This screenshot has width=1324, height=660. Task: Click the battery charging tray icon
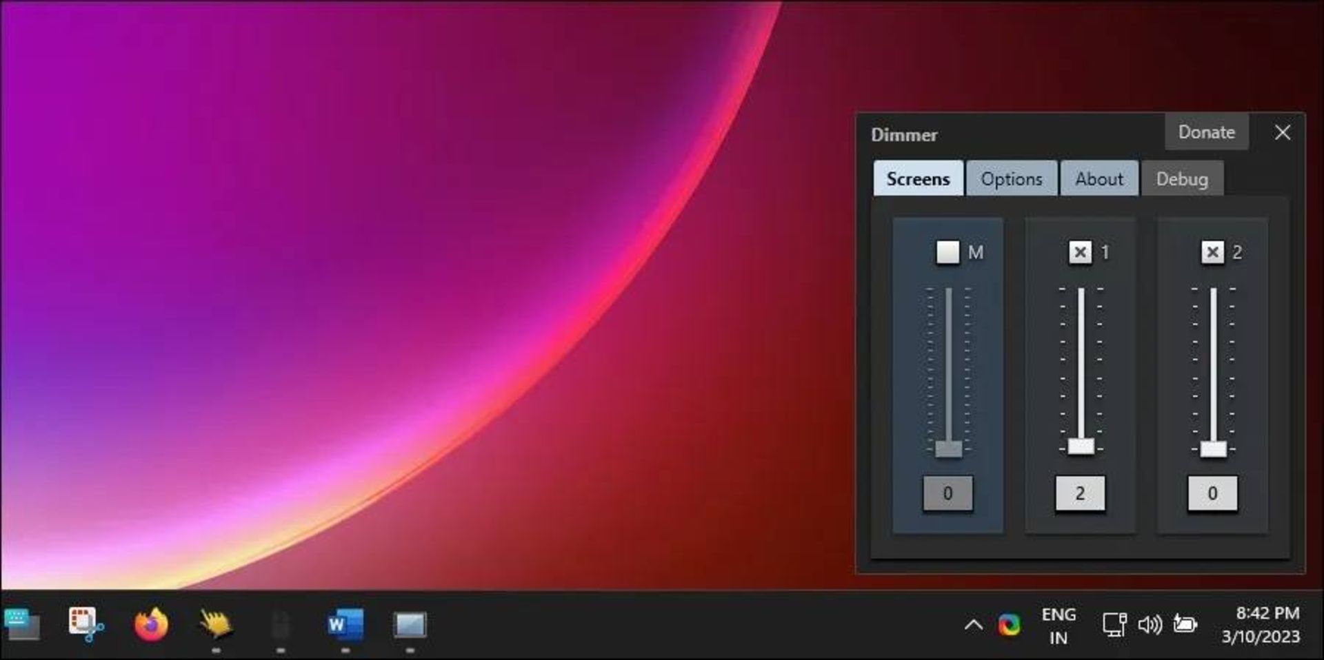coord(1185,625)
